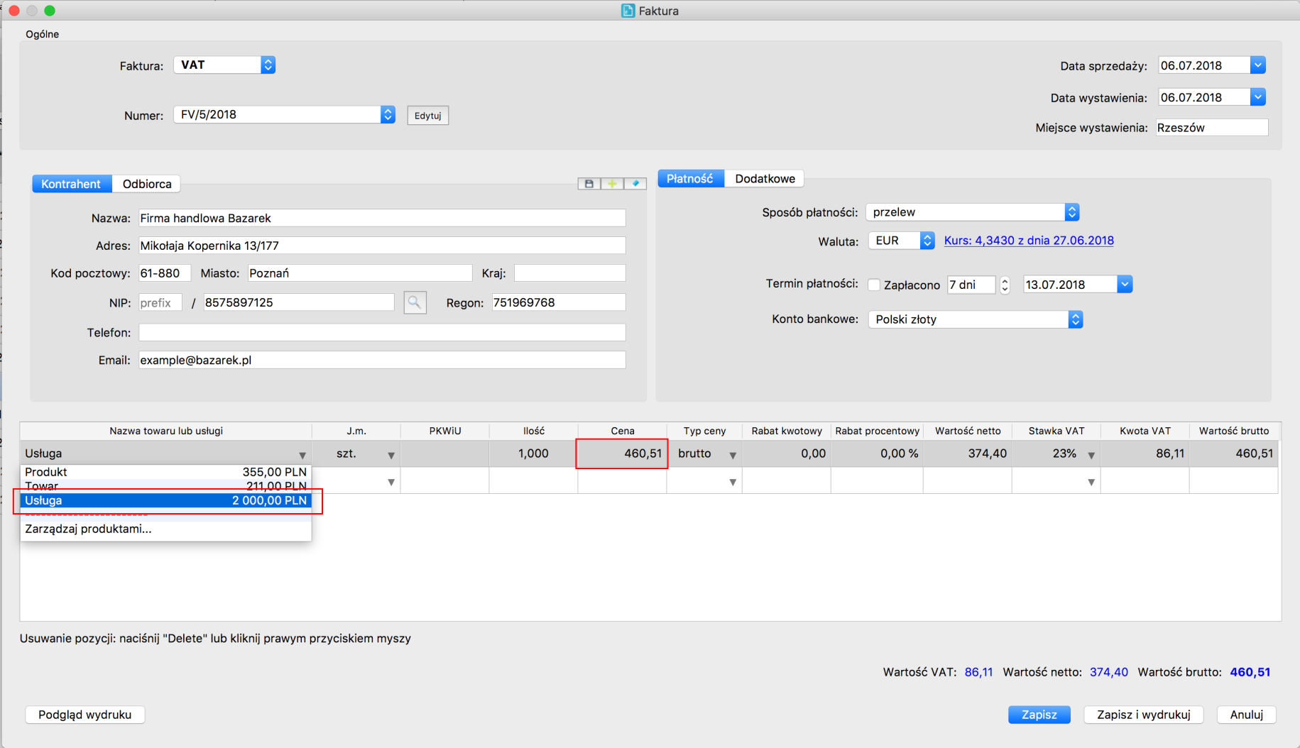The height and width of the screenshot is (748, 1300).
Task: Click the Faktura document icon in title bar
Action: click(628, 11)
